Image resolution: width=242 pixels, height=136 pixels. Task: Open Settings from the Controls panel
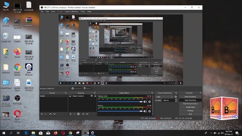click(x=190, y=111)
